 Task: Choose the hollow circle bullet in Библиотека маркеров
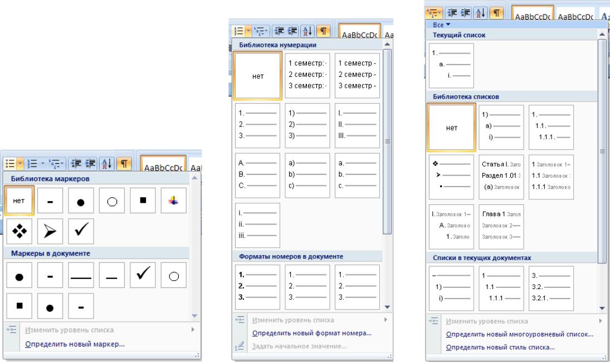(x=112, y=200)
